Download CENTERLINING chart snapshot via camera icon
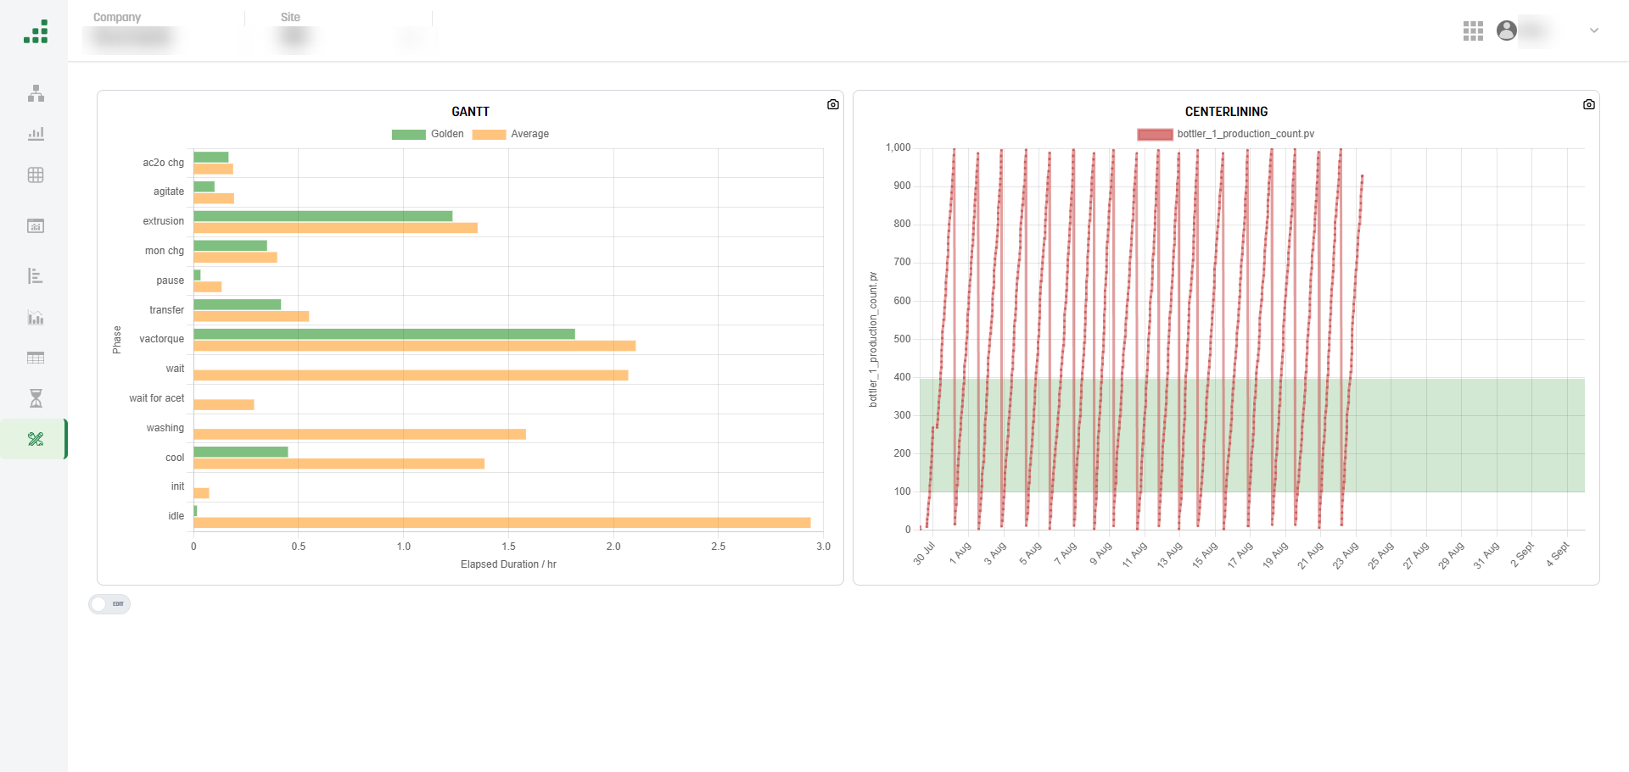 (x=1589, y=104)
